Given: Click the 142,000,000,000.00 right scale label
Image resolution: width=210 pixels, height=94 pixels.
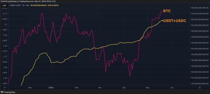Looking at the screenshot, I should coord(199,49).
